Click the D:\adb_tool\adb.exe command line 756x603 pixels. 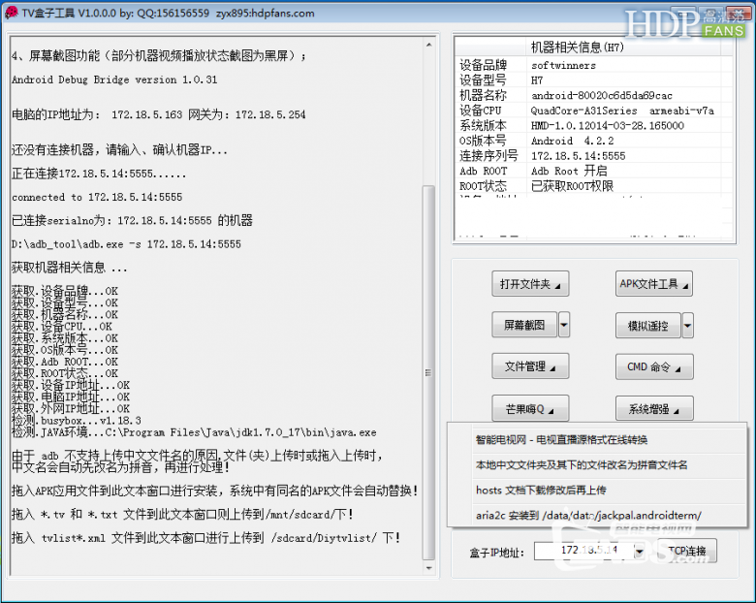point(126,244)
